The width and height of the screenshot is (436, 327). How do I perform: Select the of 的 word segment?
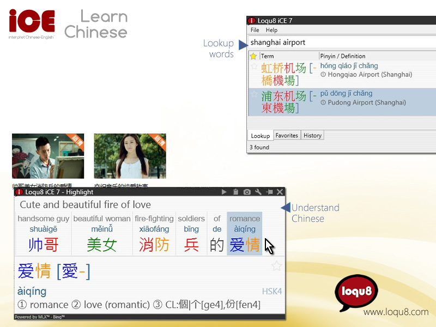coord(217,234)
